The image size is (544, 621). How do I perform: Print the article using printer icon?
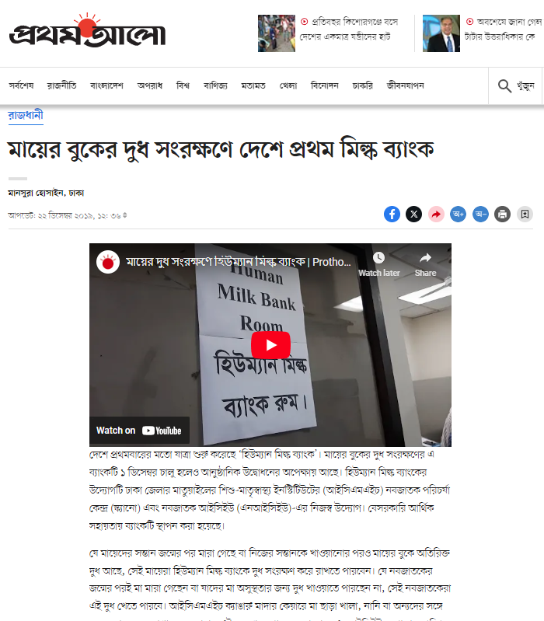tap(503, 215)
